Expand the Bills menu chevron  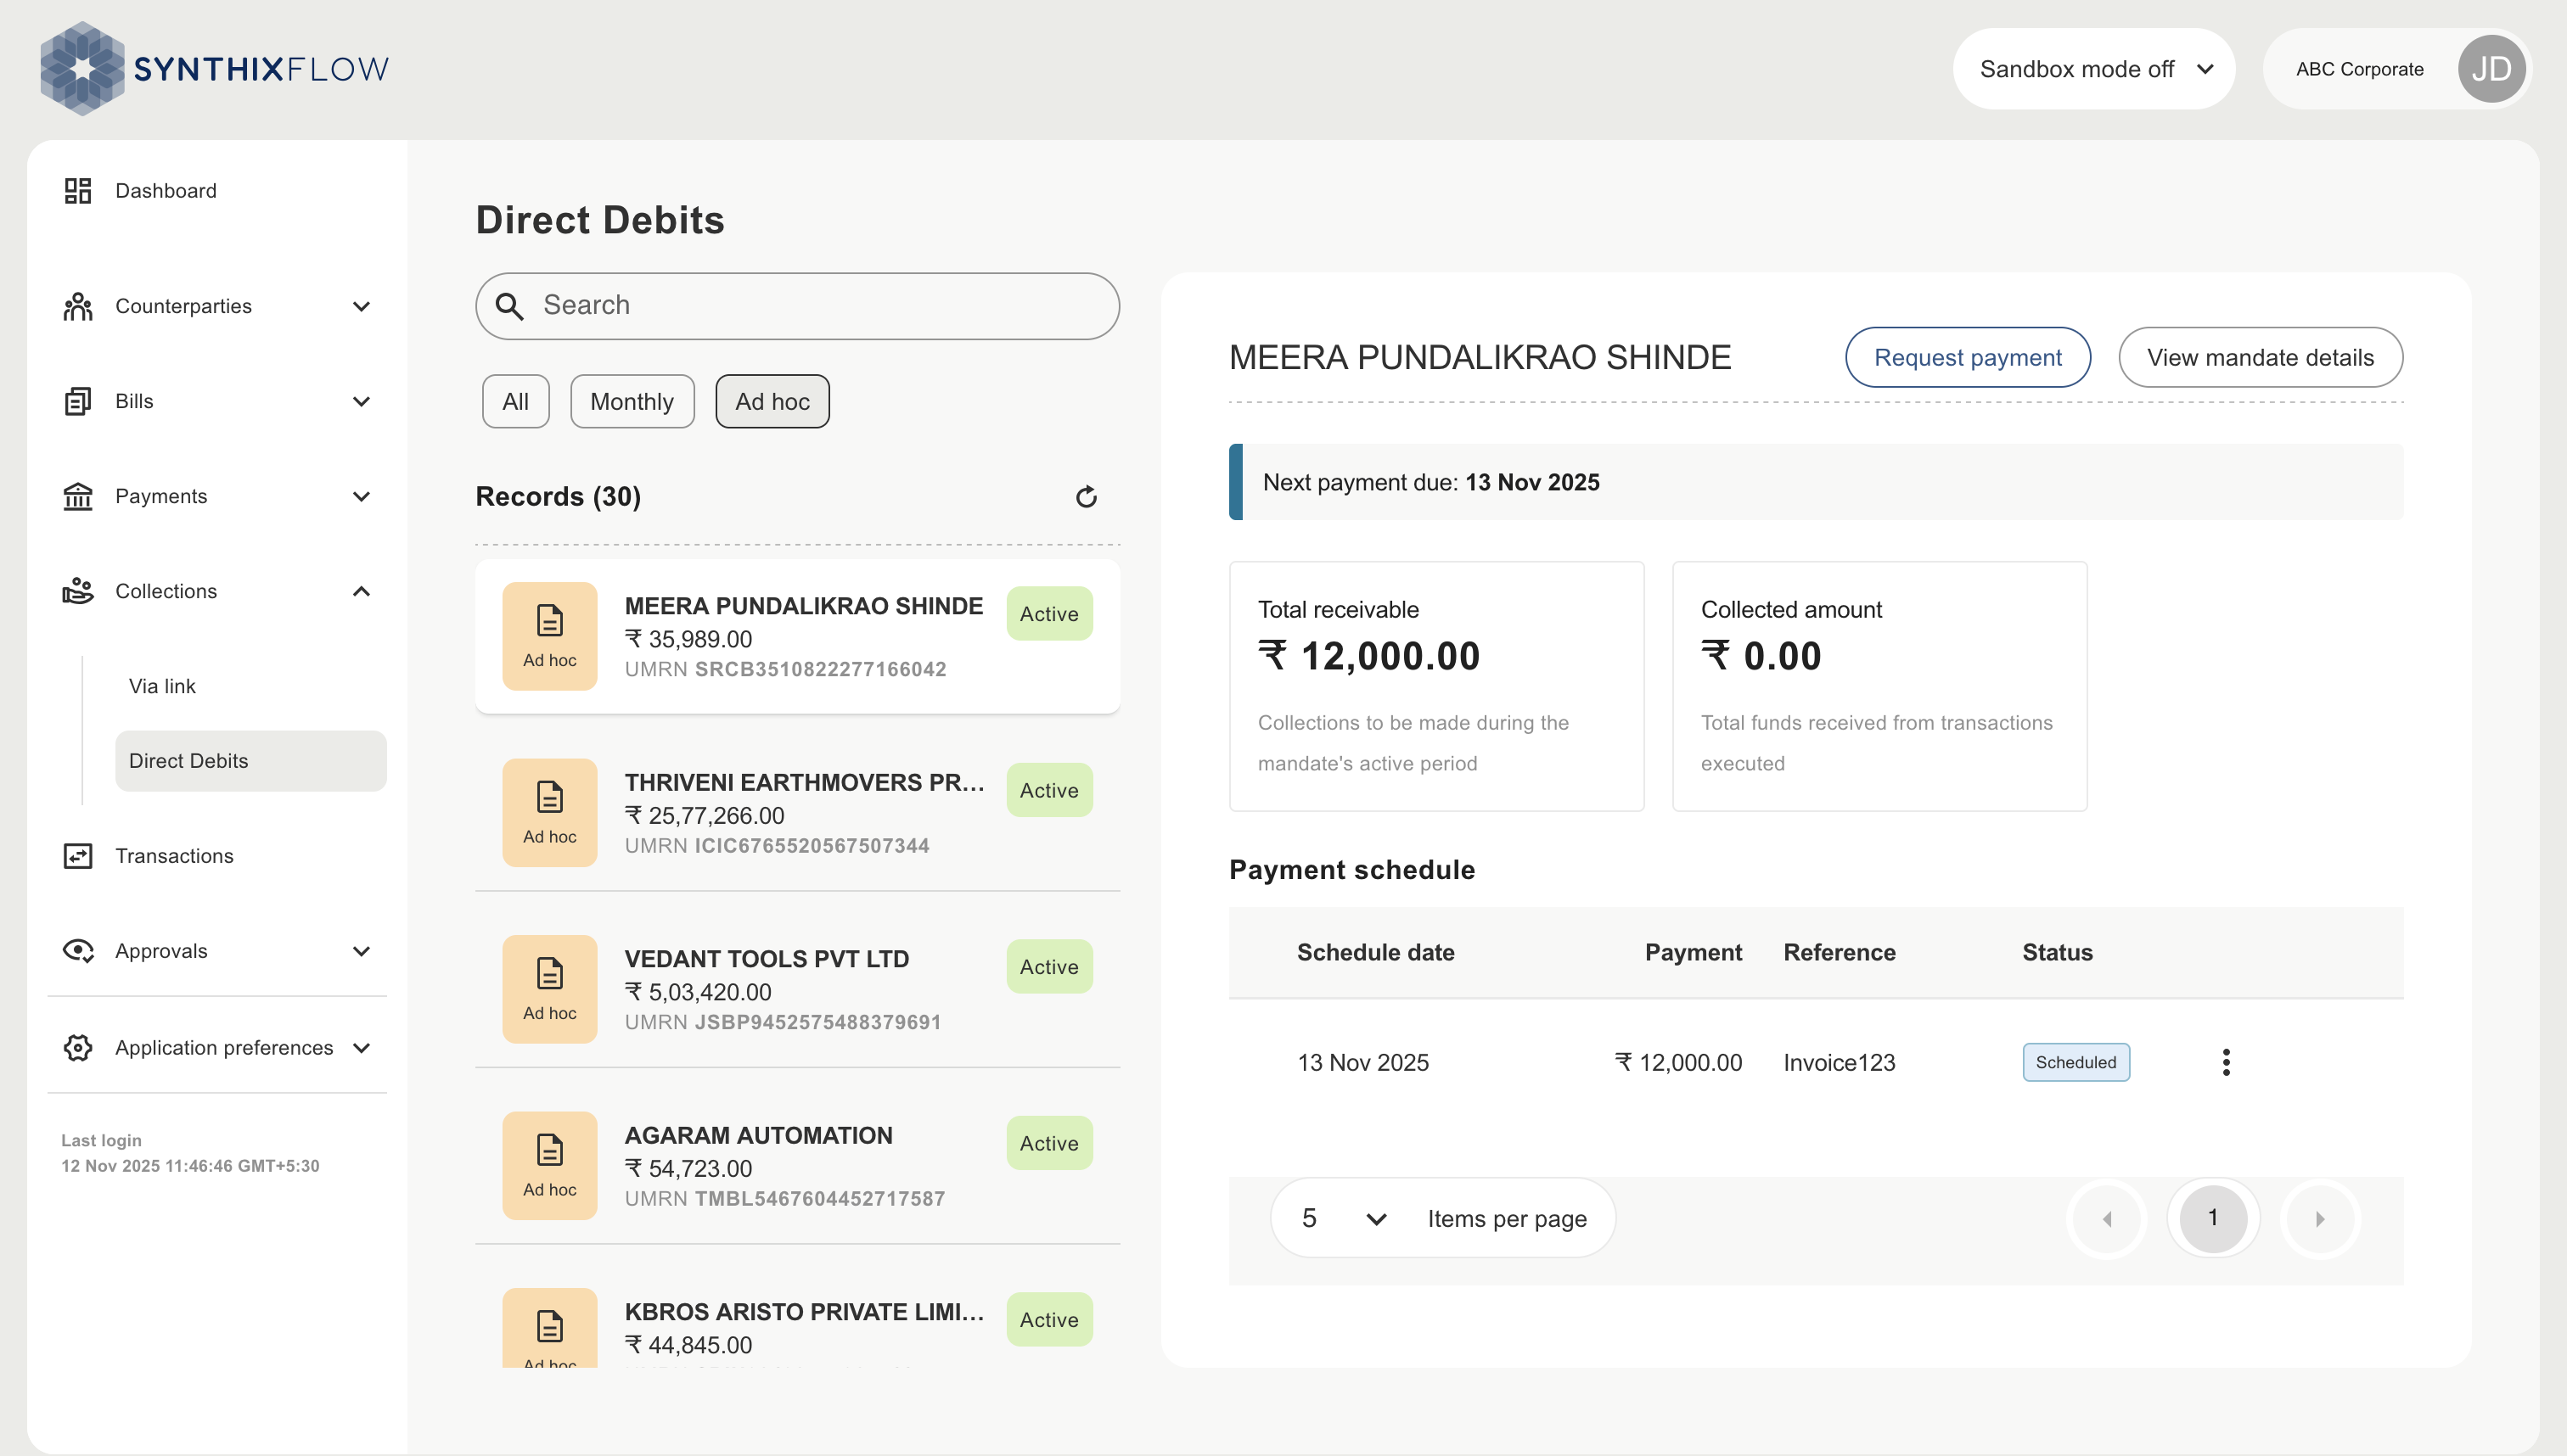point(362,401)
